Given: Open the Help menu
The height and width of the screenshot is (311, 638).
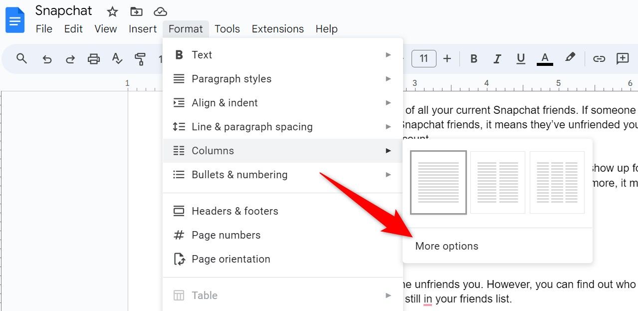Looking at the screenshot, I should [327, 29].
